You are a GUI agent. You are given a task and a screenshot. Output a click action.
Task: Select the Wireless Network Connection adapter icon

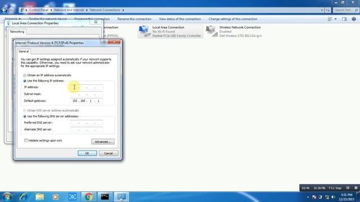pos(211,31)
